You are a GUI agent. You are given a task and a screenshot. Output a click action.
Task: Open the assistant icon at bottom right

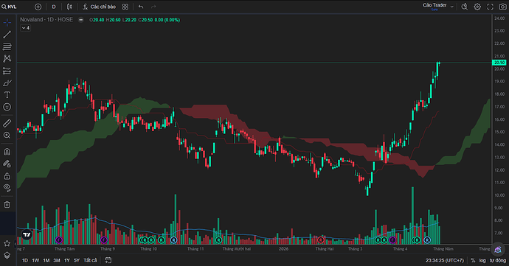(498, 250)
